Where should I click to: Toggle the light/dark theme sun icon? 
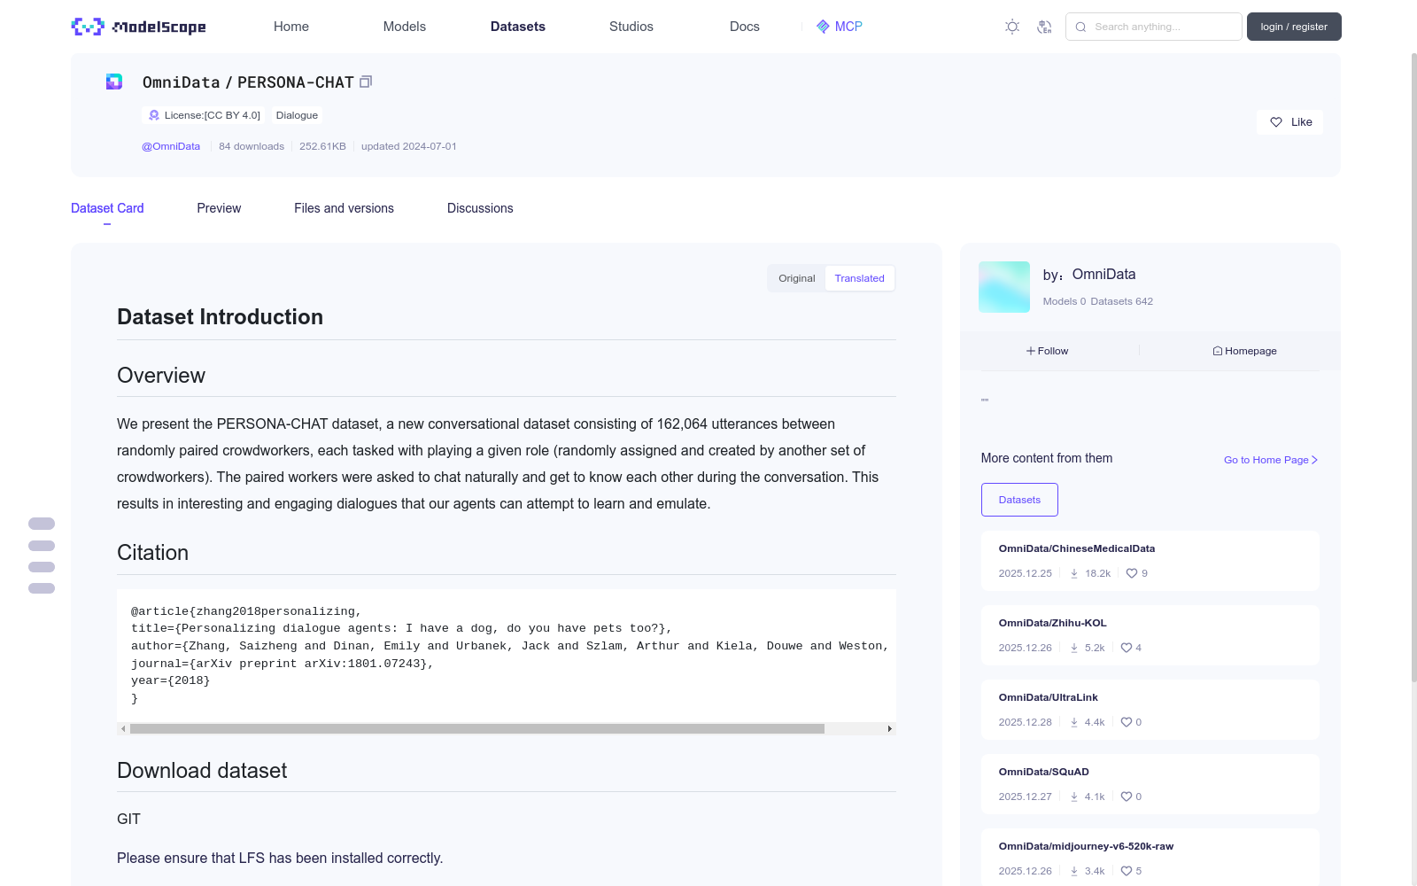point(1012,27)
